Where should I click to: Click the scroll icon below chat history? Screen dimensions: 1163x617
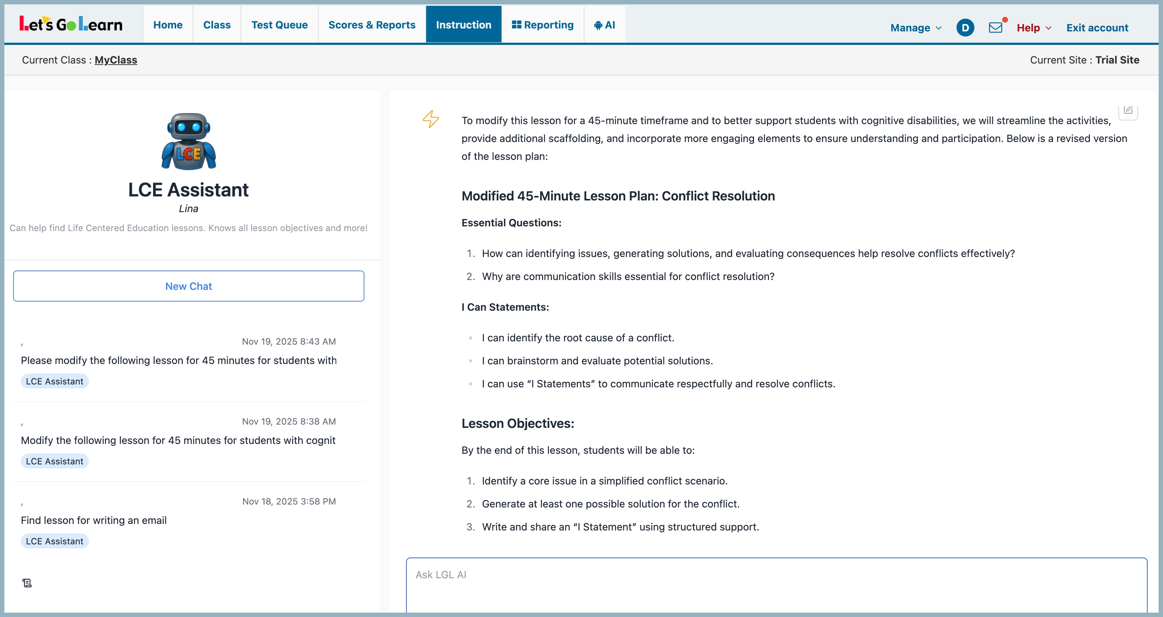27,583
